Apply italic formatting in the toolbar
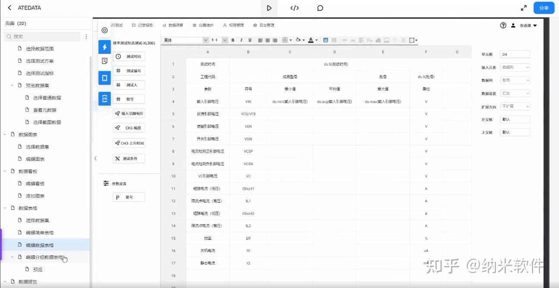Screen dimensions: 559x288 241,40
